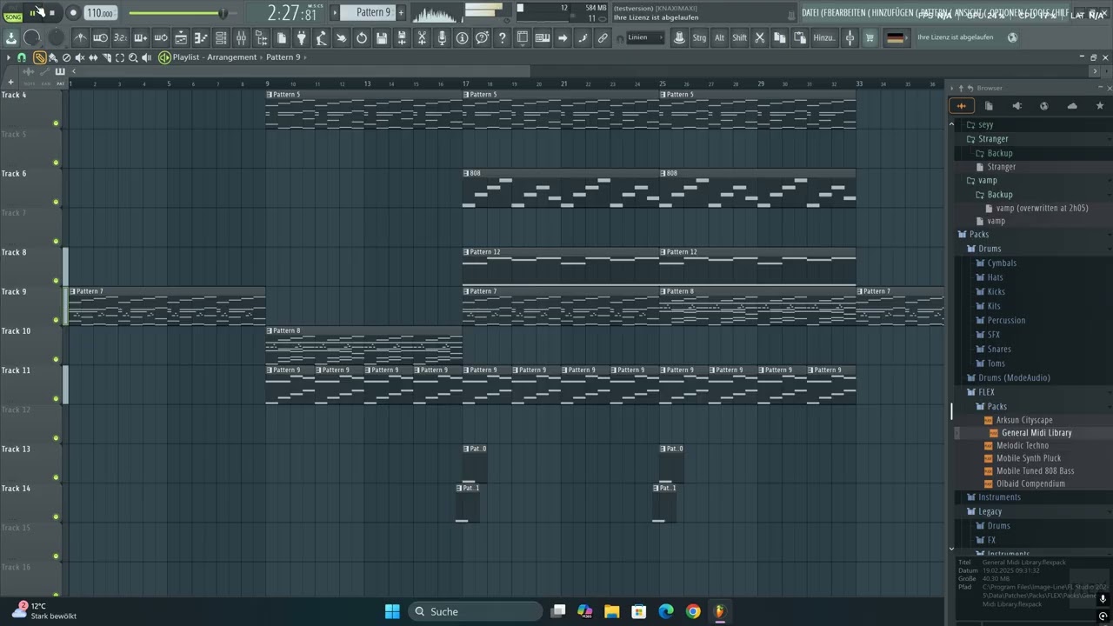Select the delete tool in playlist toolbar
This screenshot has height=626, width=1113.
(67, 57)
